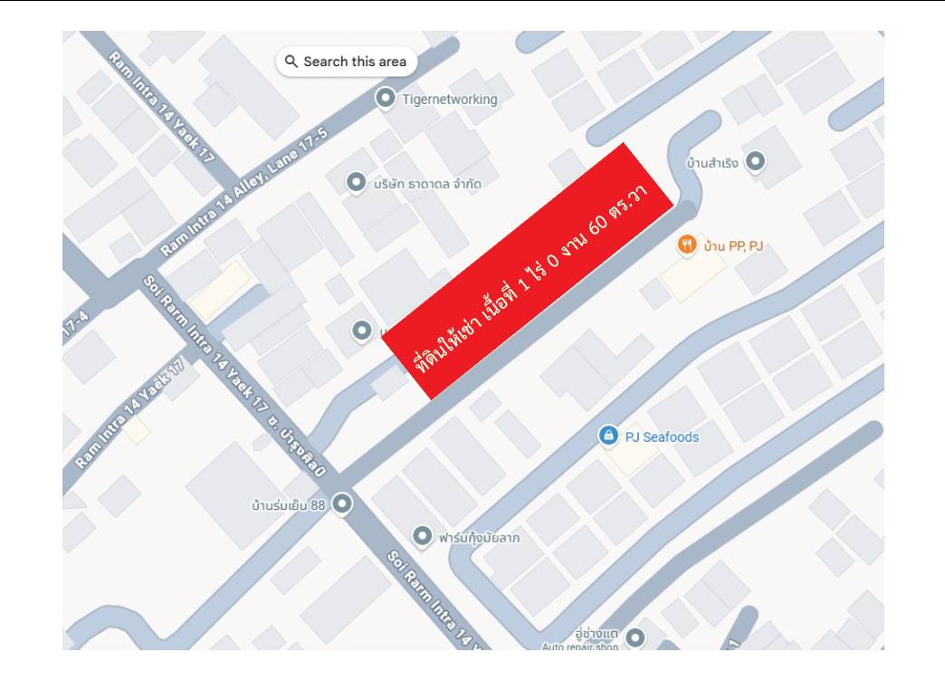The image size is (945, 681).
Task: Click the partly hidden pin left of red rectangle
Action: click(x=361, y=331)
